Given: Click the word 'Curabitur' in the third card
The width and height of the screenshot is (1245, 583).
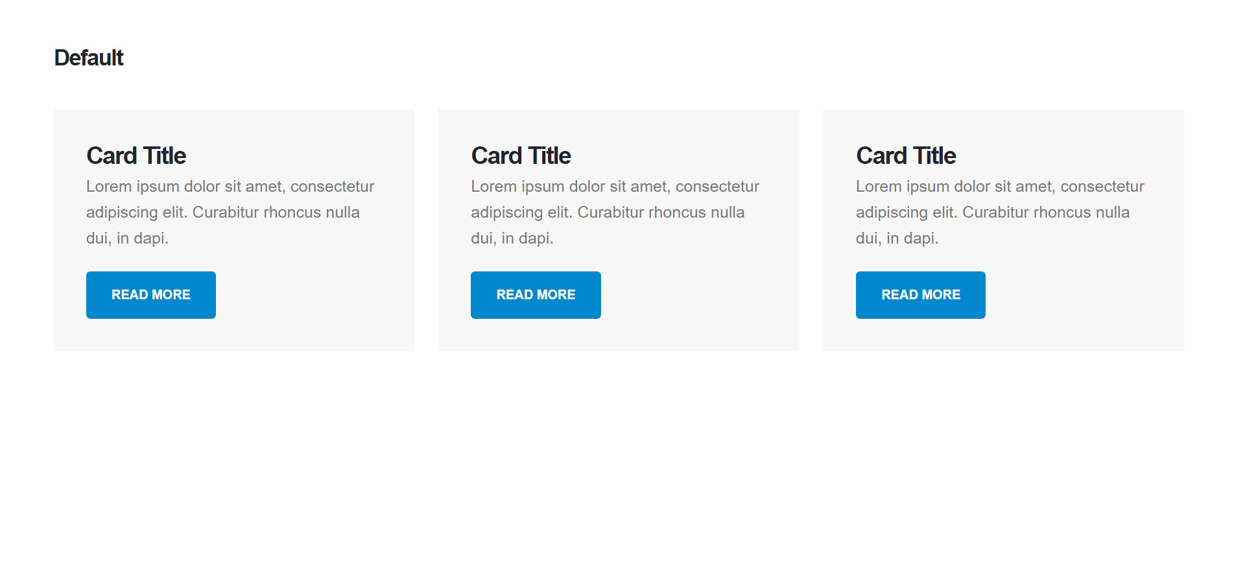Looking at the screenshot, I should pyautogui.click(x=995, y=212).
